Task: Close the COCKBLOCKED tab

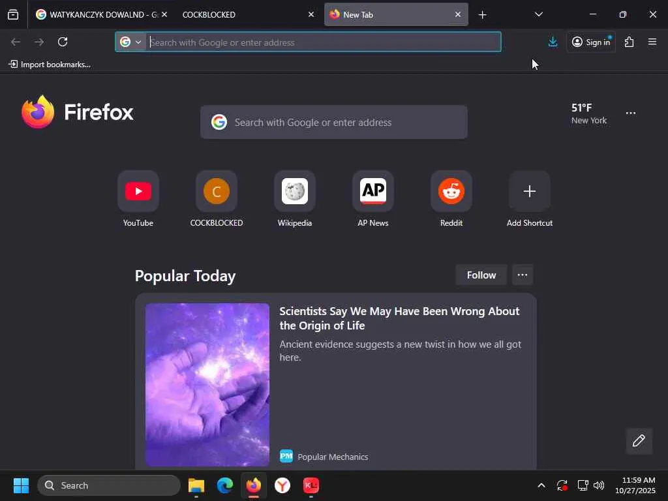Action: coord(311,14)
